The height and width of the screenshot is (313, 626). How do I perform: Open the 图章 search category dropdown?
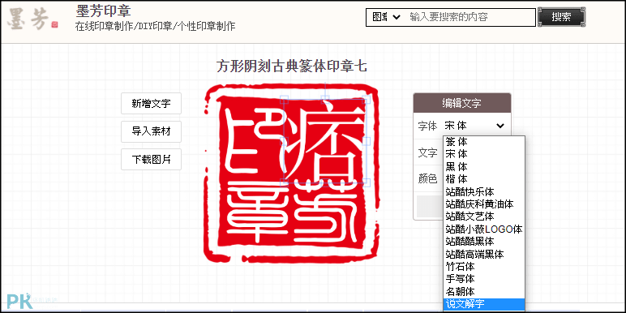(387, 17)
